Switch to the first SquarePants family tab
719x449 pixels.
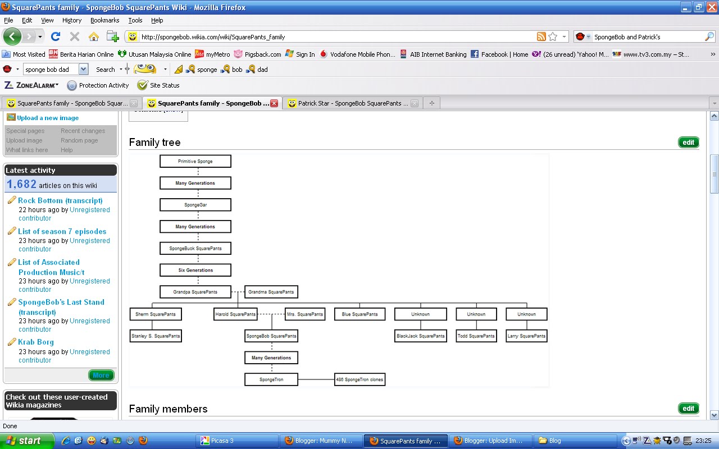(72, 103)
